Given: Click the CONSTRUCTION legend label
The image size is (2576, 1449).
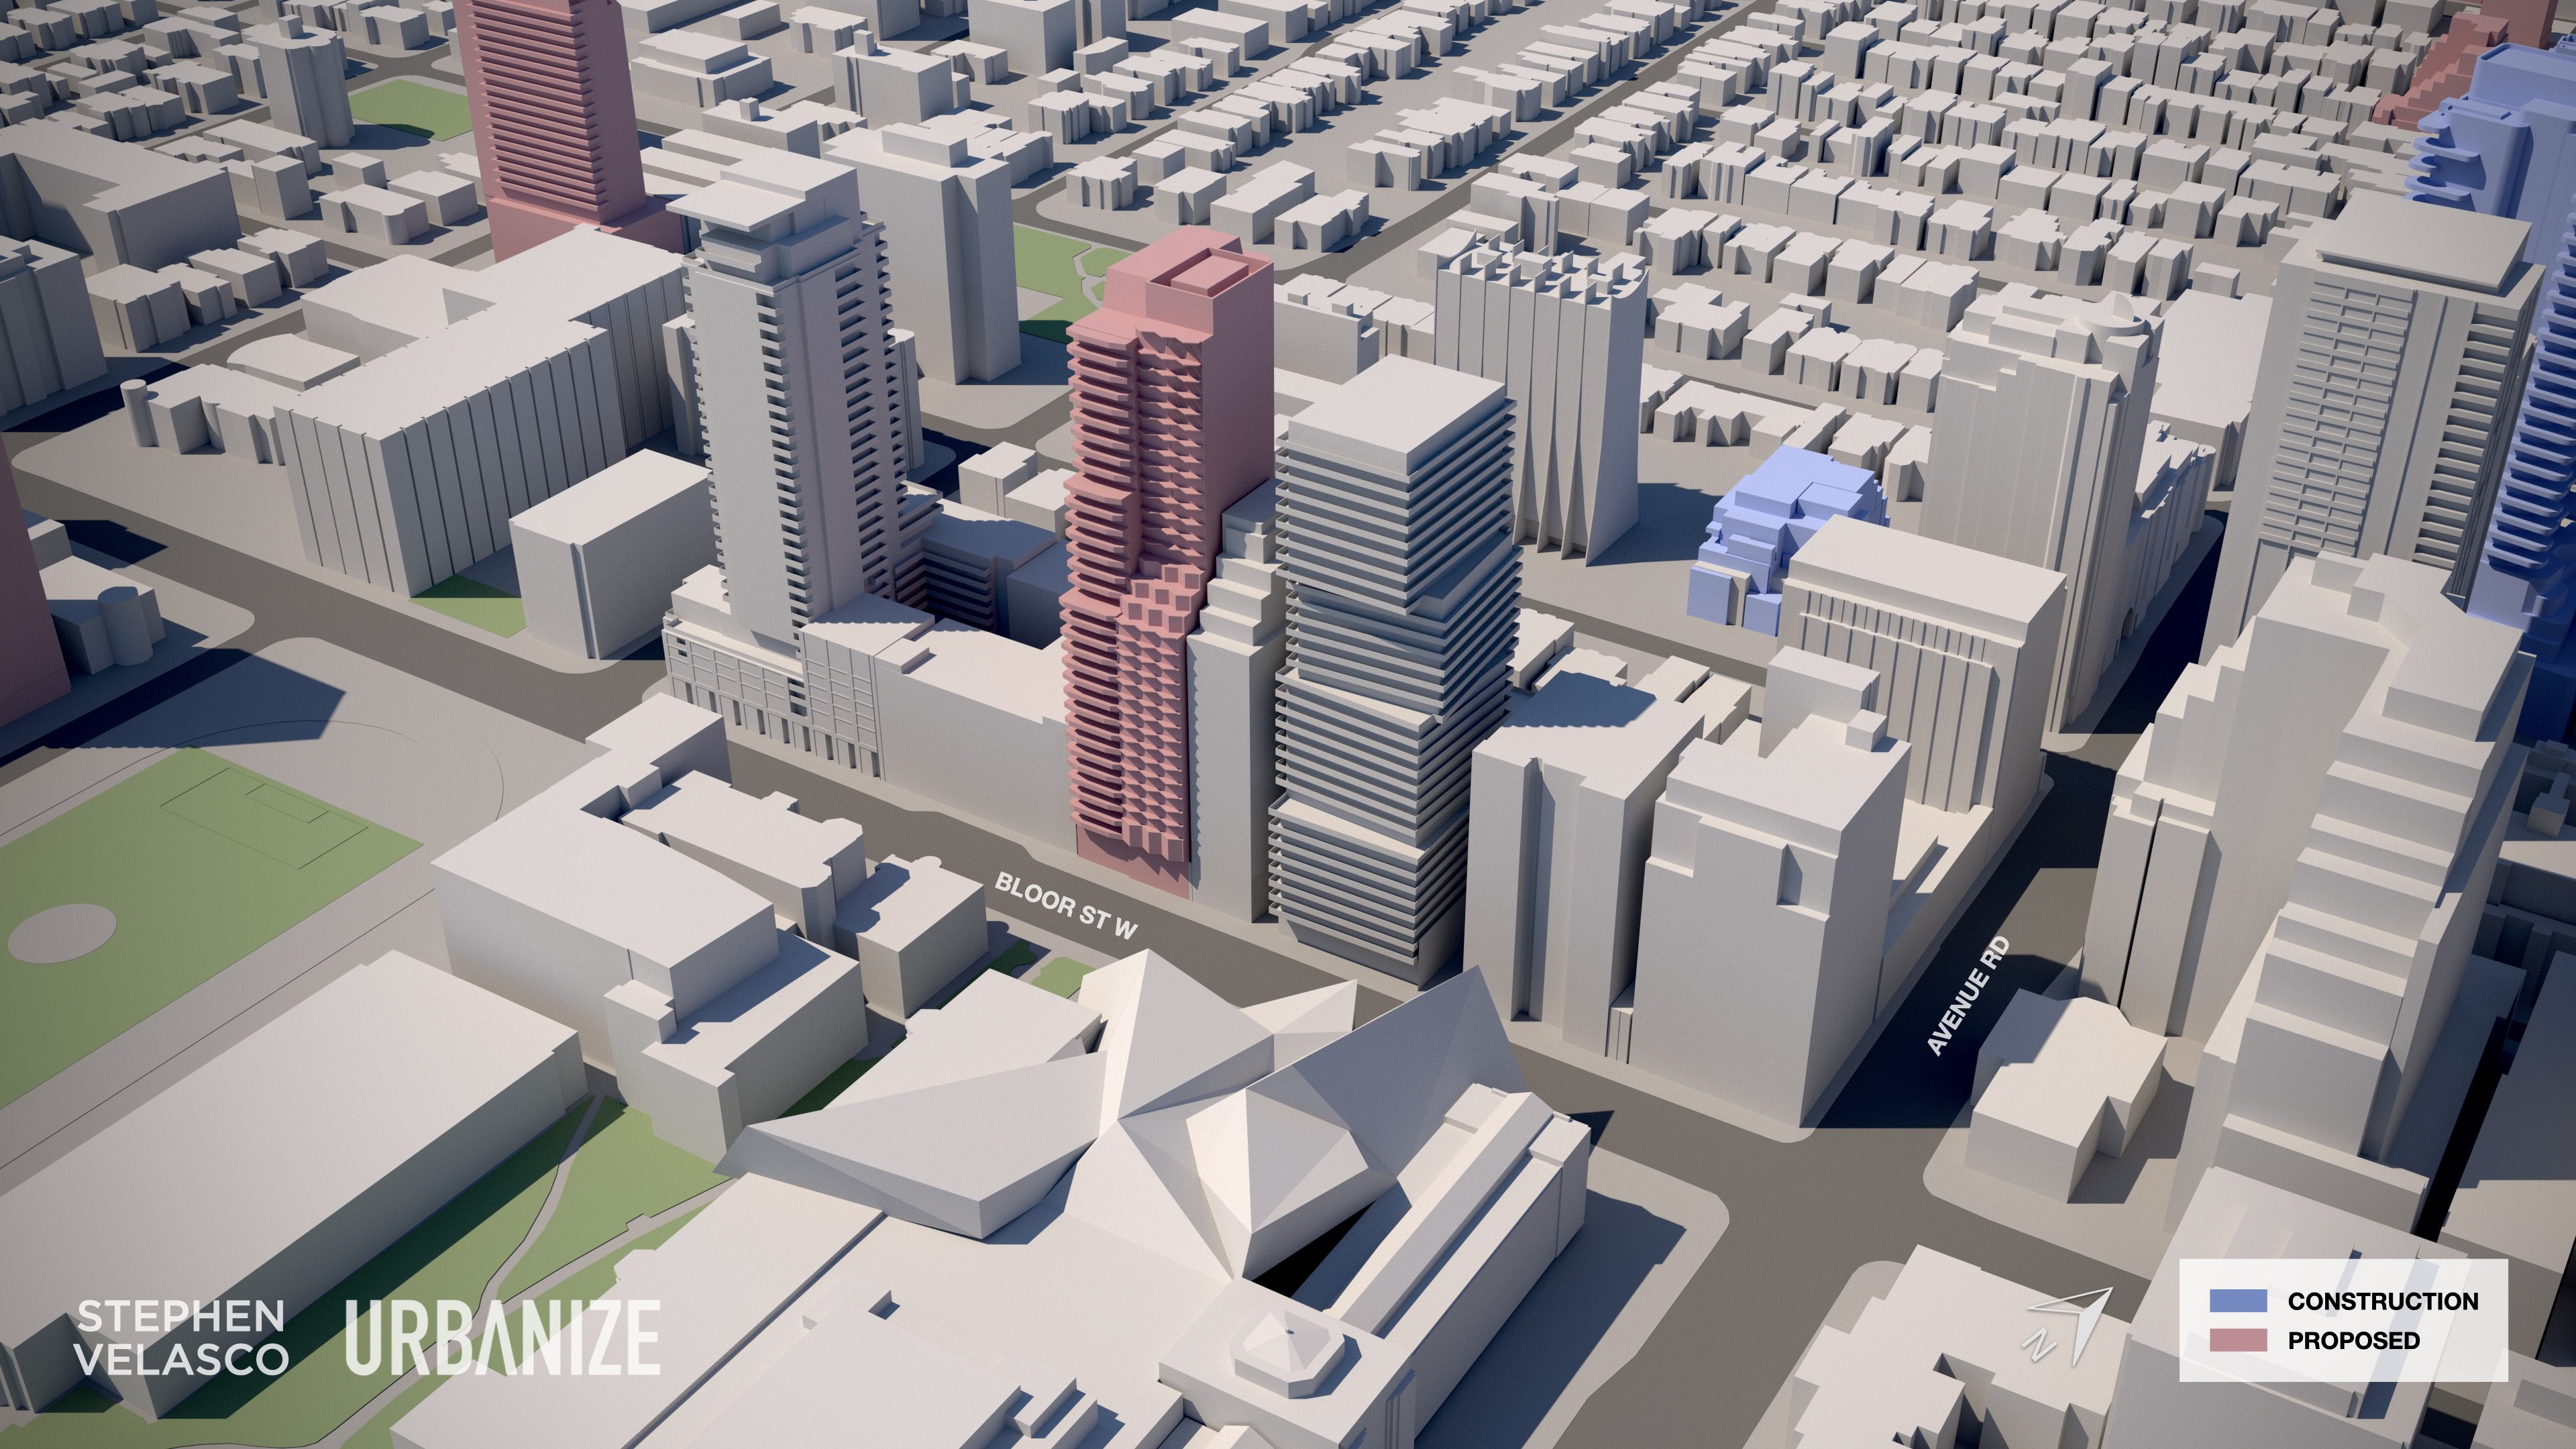Looking at the screenshot, I should pos(2383,1301).
